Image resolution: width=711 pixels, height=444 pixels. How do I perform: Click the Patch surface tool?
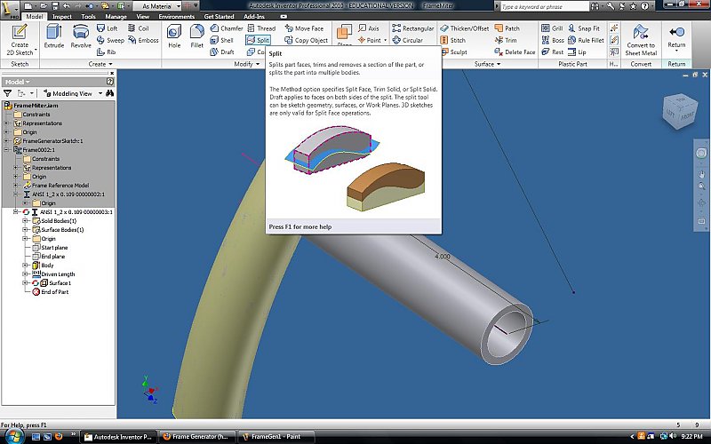[x=507, y=28]
